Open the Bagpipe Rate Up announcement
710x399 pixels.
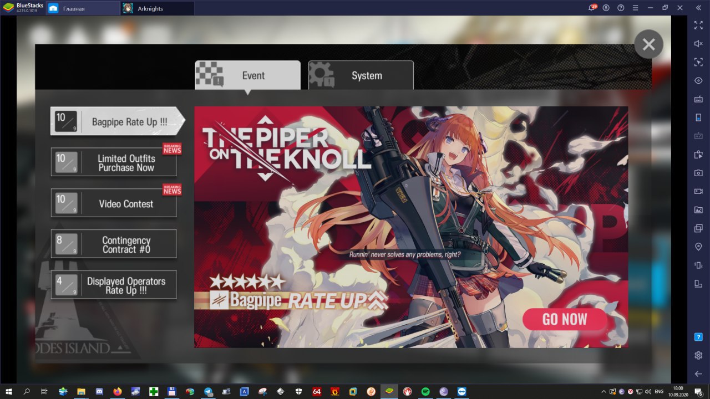pyautogui.click(x=118, y=121)
